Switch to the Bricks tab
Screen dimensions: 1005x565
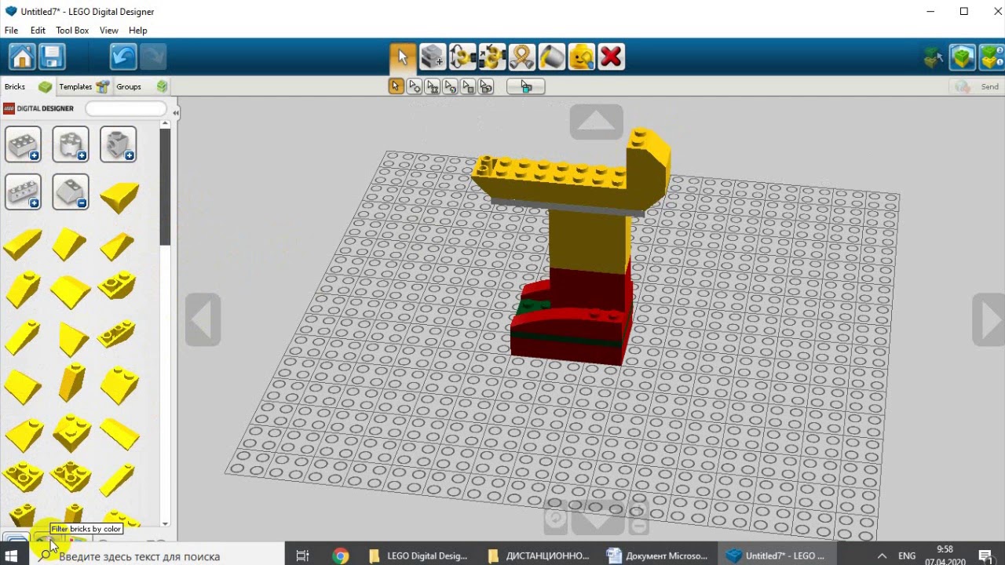(x=27, y=86)
